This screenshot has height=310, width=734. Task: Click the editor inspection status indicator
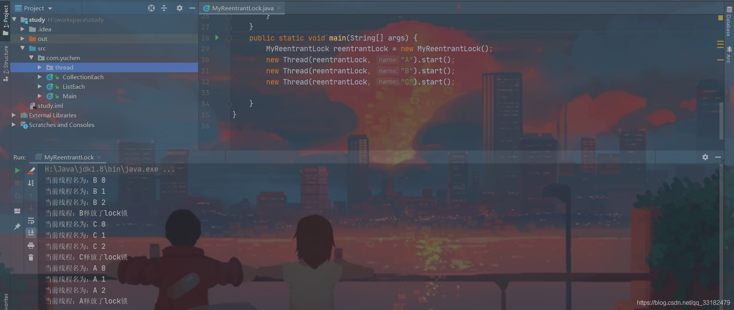tap(720, 18)
